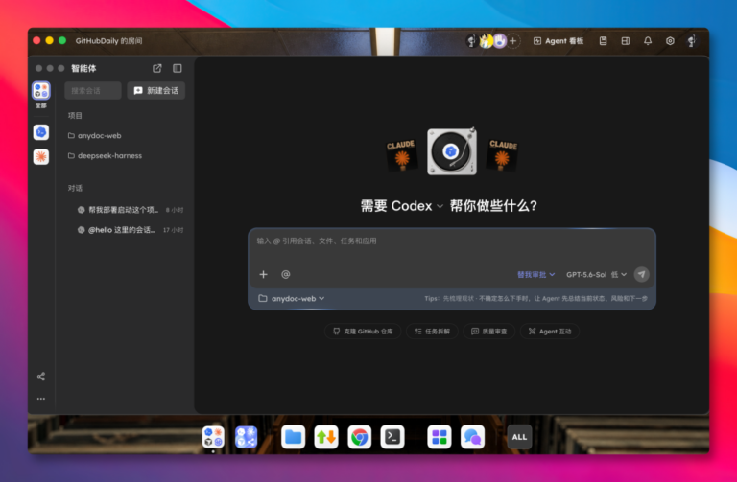Send the message with arrow button

pos(642,275)
